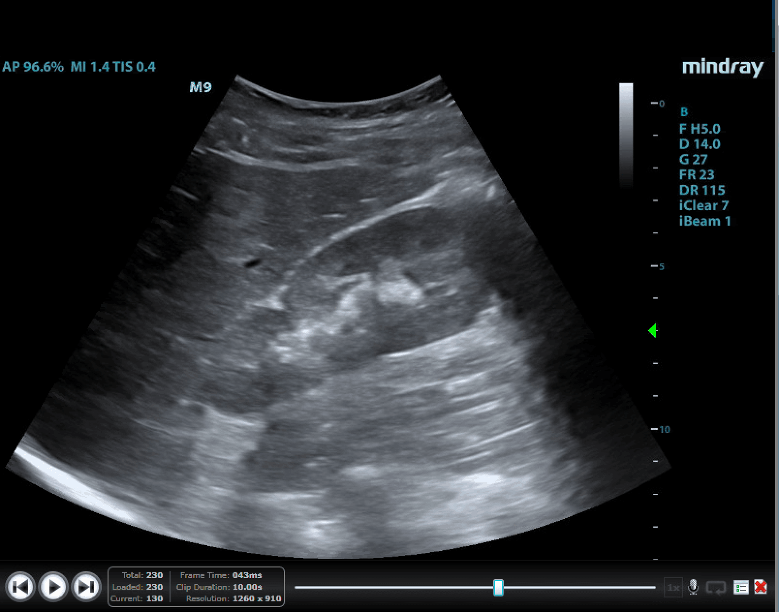Click the F H5.0 frequency setting
779x612 pixels.
pyautogui.click(x=701, y=129)
